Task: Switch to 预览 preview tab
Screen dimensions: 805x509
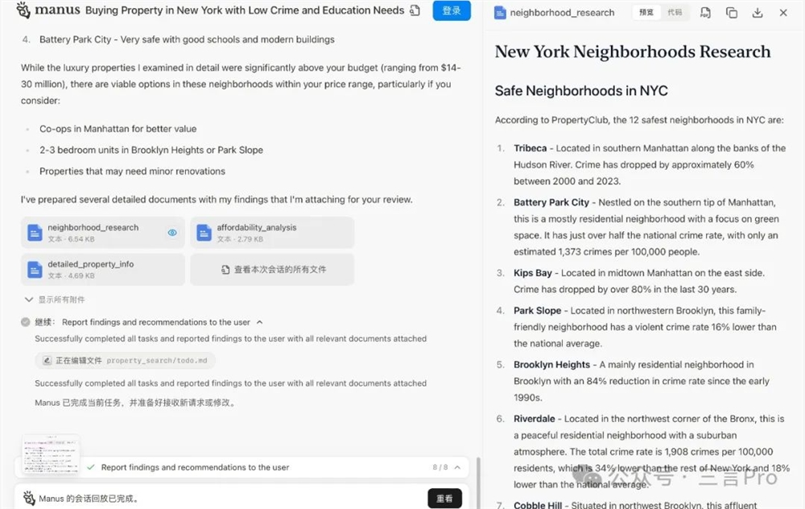Action: [646, 12]
